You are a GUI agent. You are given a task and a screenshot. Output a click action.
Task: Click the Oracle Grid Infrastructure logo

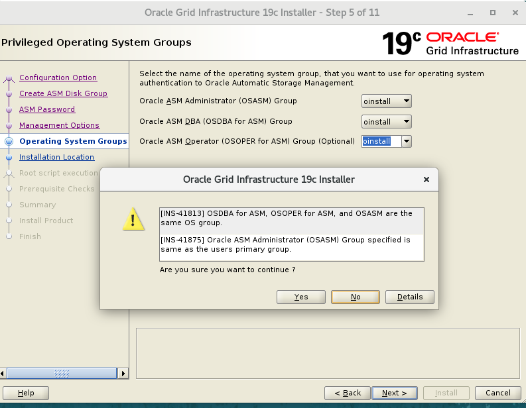pyautogui.click(x=450, y=43)
